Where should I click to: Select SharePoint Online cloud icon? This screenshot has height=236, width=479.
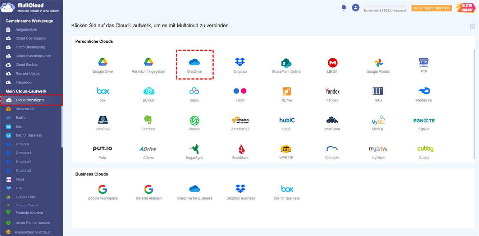[x=286, y=62]
